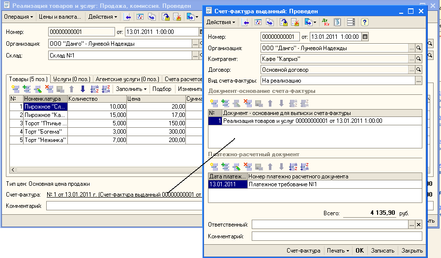Click calendar icon beside invoice date field
The image size is (441, 258).
364,37
